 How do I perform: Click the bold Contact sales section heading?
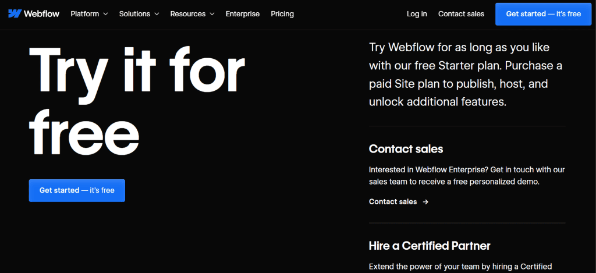pos(406,149)
